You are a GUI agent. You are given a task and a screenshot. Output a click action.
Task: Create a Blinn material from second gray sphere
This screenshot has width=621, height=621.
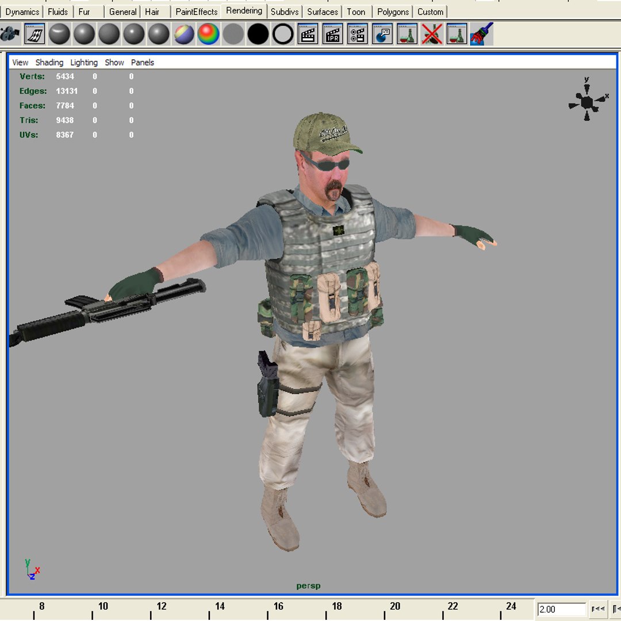pyautogui.click(x=84, y=34)
